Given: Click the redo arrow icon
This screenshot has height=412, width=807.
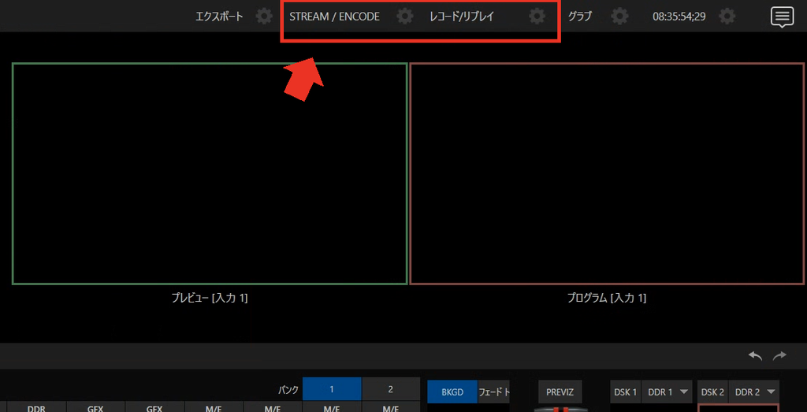Looking at the screenshot, I should pyautogui.click(x=780, y=355).
